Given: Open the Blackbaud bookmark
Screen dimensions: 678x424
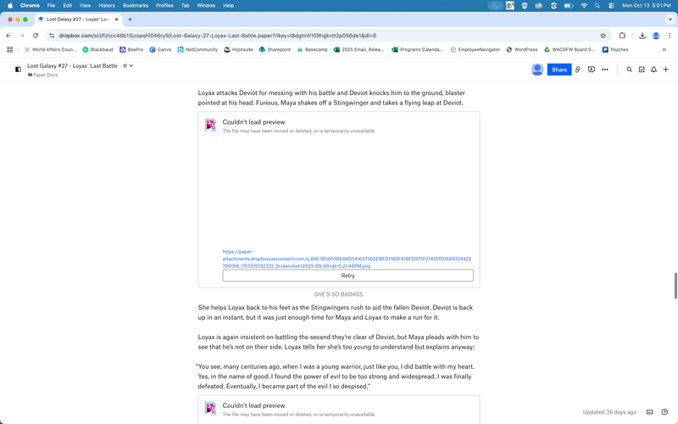Looking at the screenshot, I should coord(97,49).
